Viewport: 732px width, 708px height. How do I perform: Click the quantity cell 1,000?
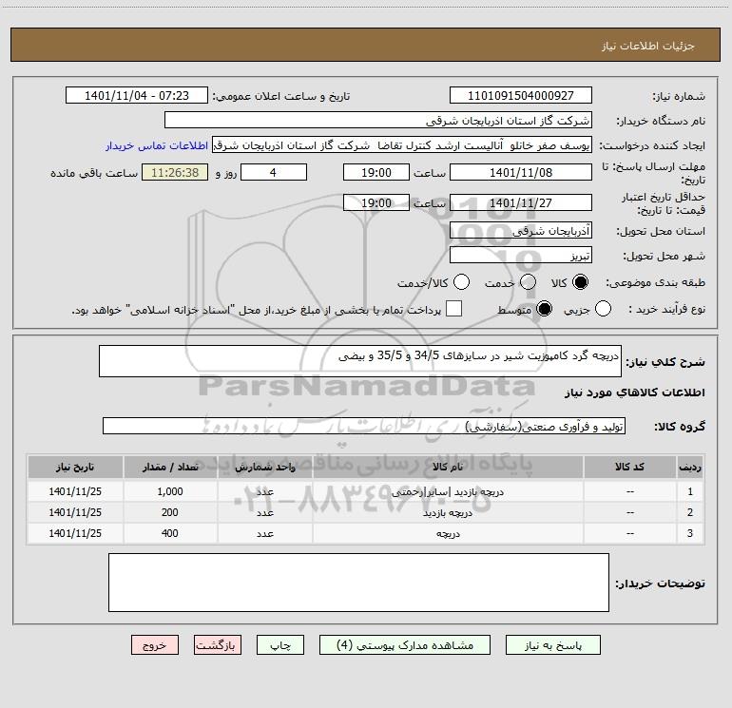coord(170,491)
